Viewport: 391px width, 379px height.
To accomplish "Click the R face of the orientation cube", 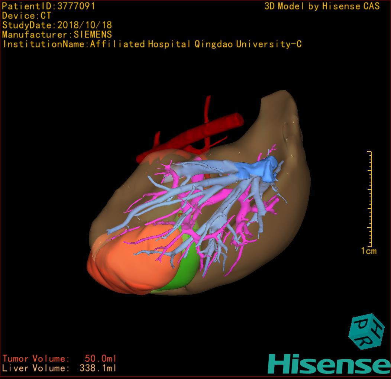I will click(363, 341).
